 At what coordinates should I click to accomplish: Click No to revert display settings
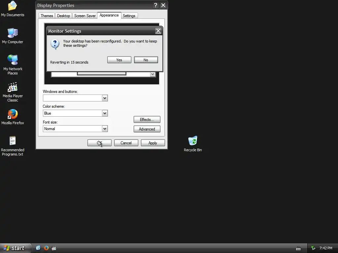146,60
